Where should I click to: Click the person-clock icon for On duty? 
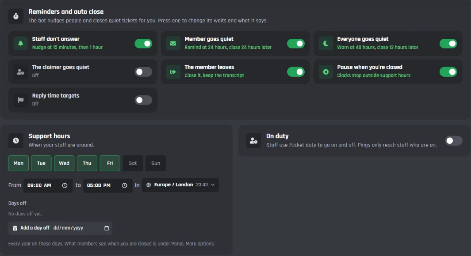pyautogui.click(x=253, y=141)
